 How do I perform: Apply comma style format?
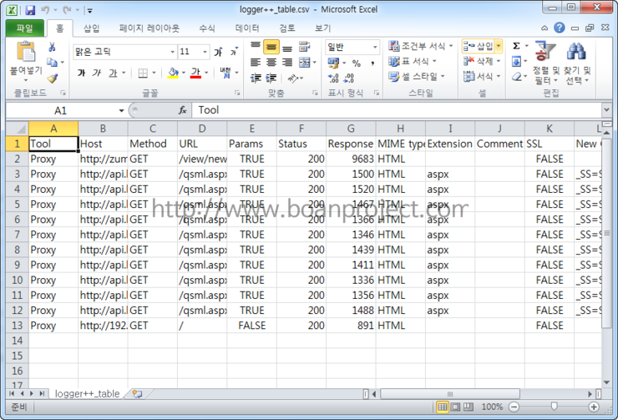372,63
